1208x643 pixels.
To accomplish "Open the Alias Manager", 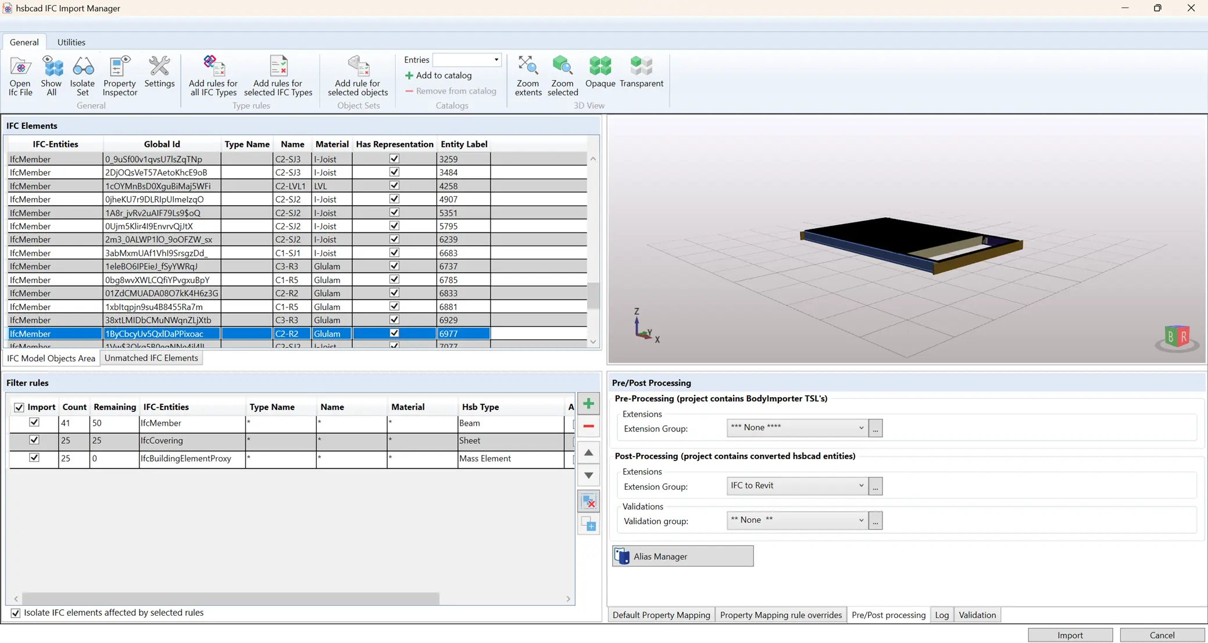I will [682, 555].
